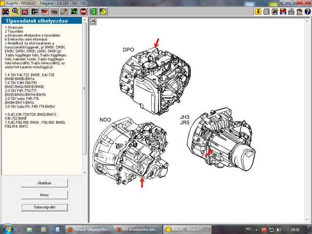This screenshot has width=312, height=234.
Task: Click the yellow information 'i' icon
Action: [x=258, y=12]
